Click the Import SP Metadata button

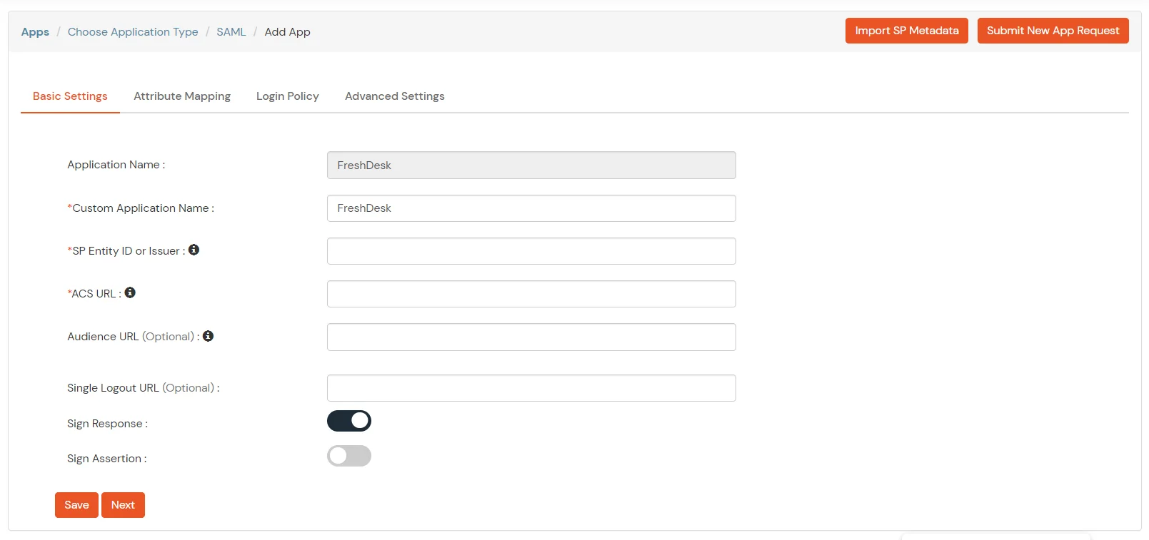coord(907,31)
